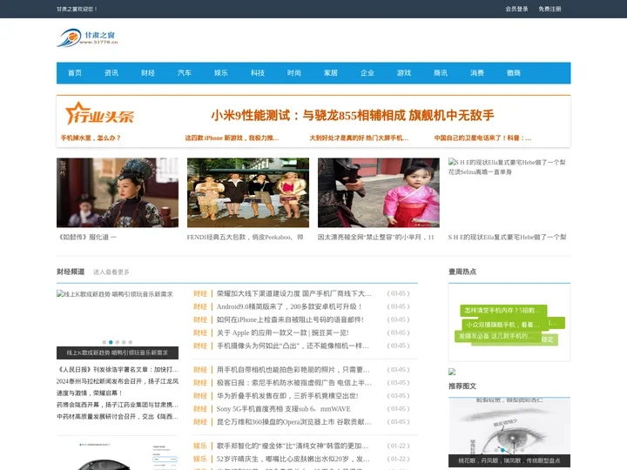Open 游戏 navigation item
This screenshot has height=470, width=627.
point(404,73)
